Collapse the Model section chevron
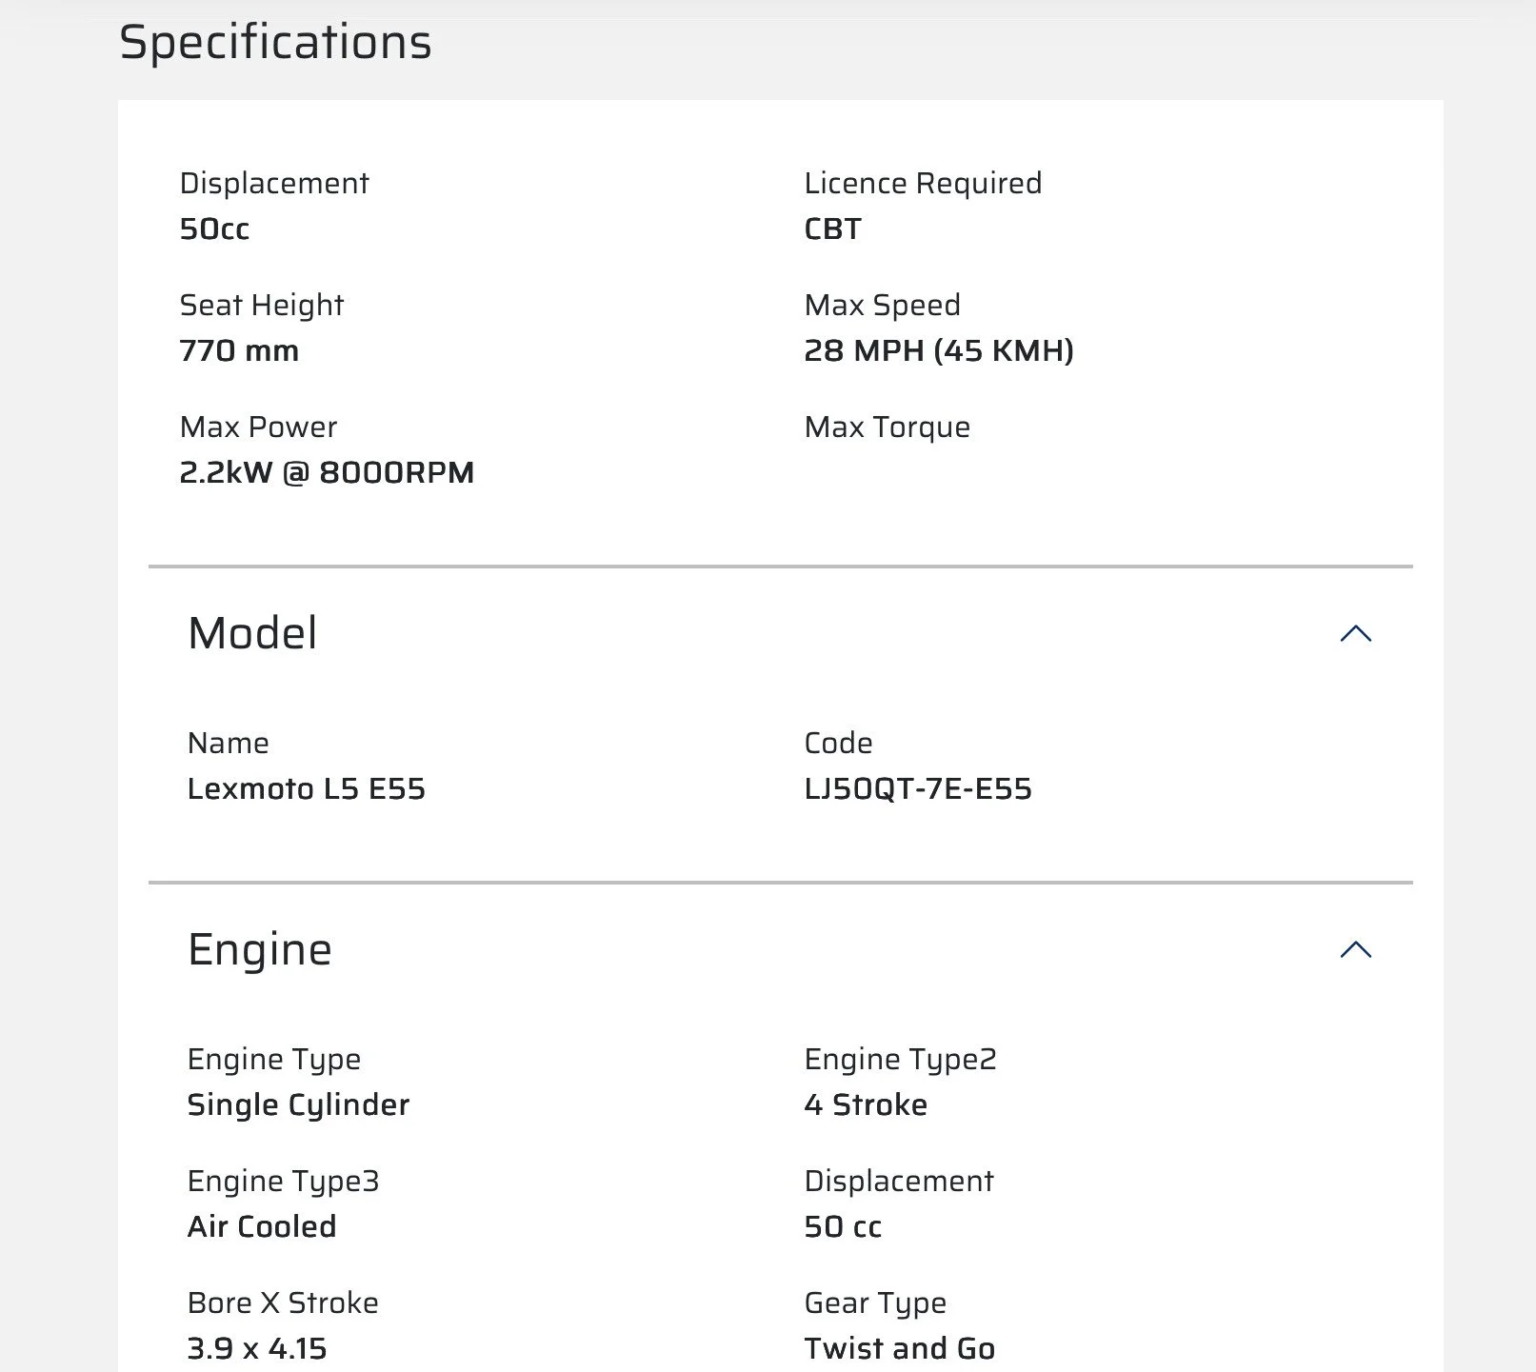 [x=1355, y=634]
